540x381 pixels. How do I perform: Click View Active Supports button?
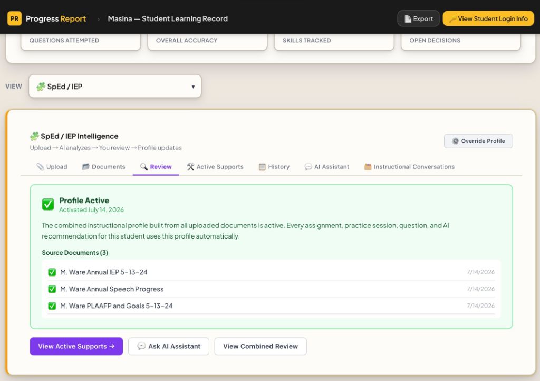click(x=76, y=346)
